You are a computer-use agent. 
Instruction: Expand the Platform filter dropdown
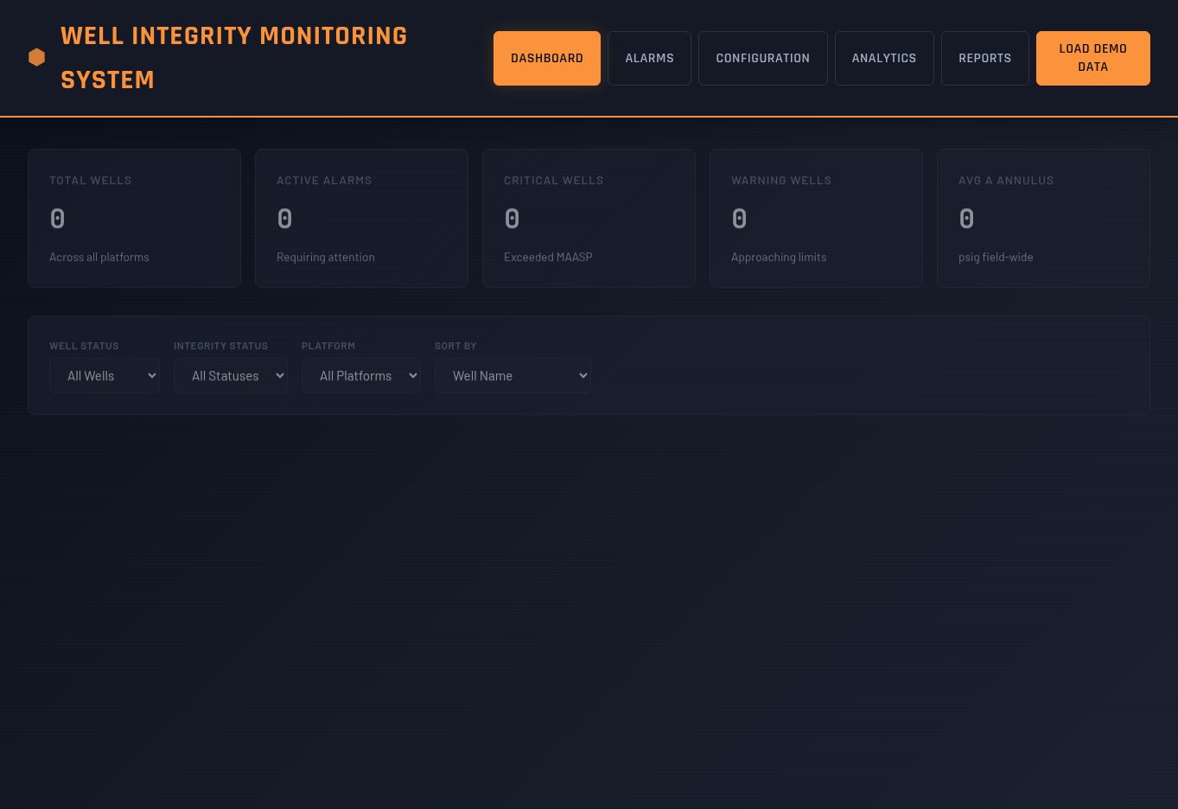361,376
